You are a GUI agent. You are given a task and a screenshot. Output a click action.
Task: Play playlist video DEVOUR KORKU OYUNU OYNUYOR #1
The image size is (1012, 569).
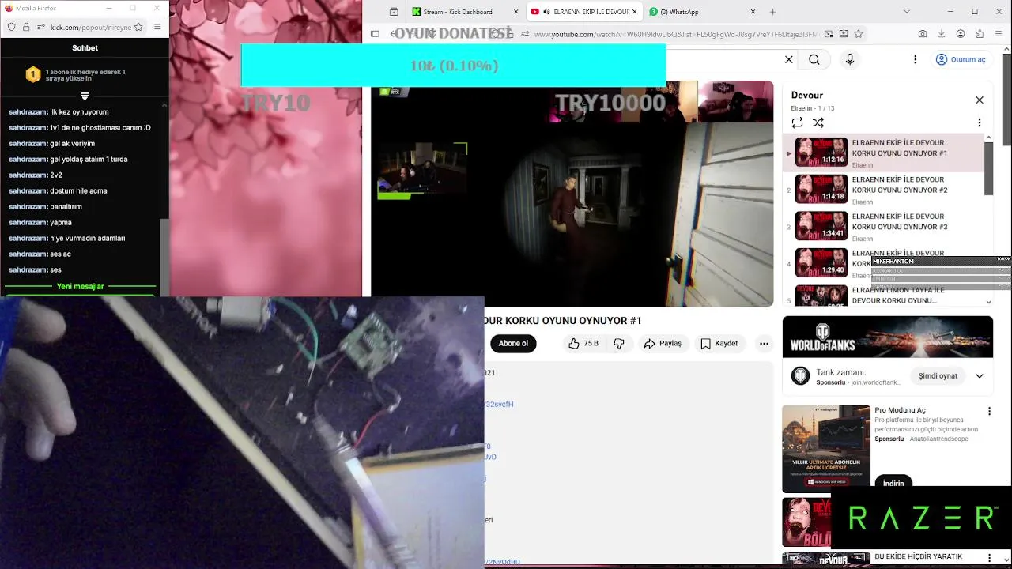coord(884,153)
